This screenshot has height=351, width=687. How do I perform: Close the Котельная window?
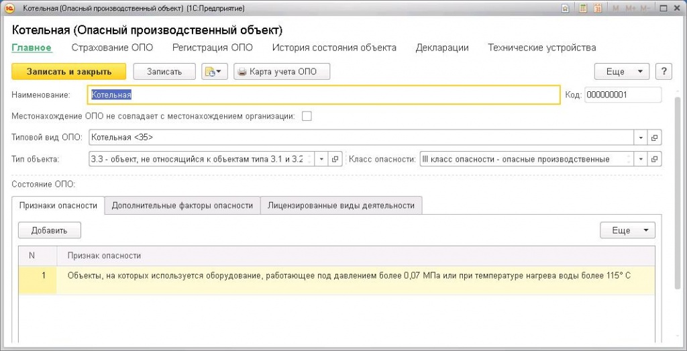[x=676, y=8]
